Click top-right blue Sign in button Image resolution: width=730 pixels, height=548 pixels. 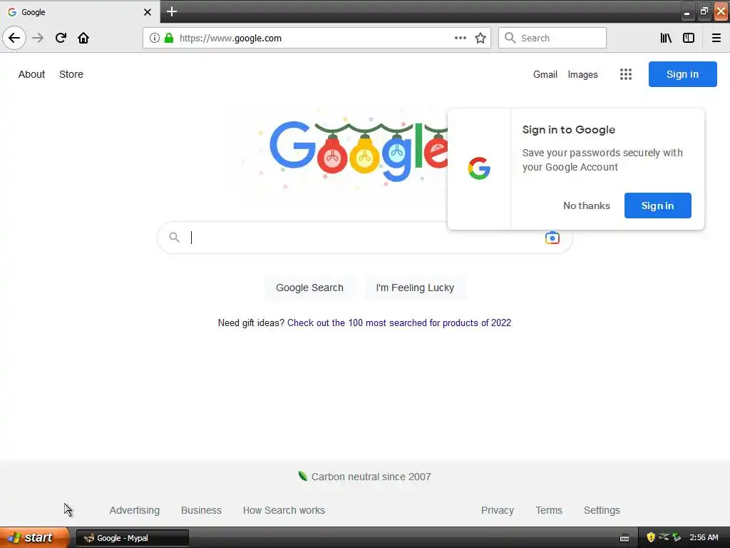(682, 74)
